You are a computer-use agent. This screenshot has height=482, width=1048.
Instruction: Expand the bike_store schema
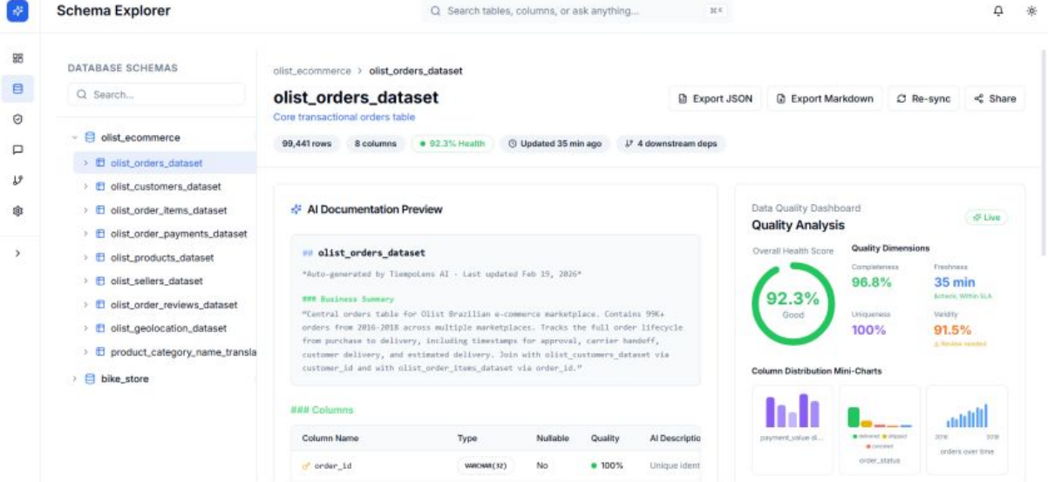click(75, 379)
